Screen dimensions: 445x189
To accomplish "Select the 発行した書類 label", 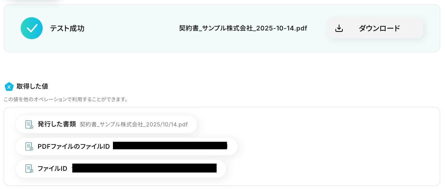I will tap(57, 124).
